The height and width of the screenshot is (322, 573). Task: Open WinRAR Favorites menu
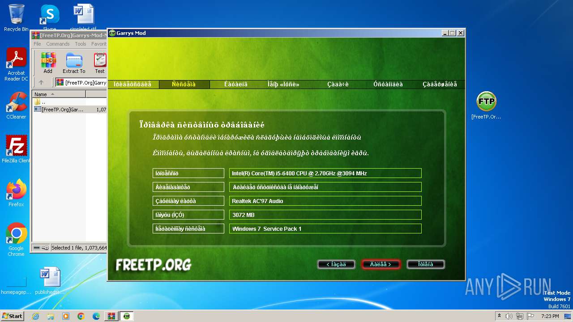98,44
